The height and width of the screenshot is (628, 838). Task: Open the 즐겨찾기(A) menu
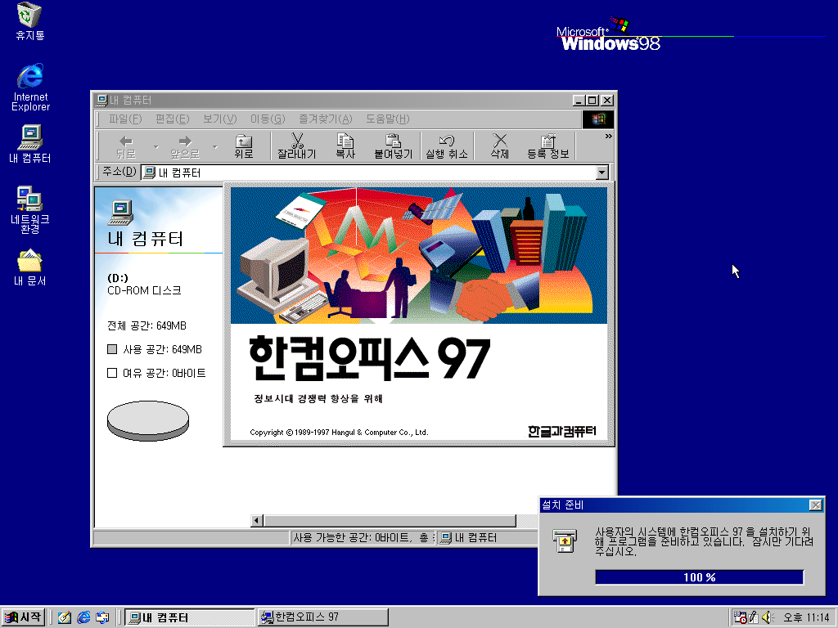click(325, 119)
